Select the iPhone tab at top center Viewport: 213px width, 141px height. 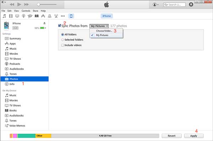(x=106, y=16)
